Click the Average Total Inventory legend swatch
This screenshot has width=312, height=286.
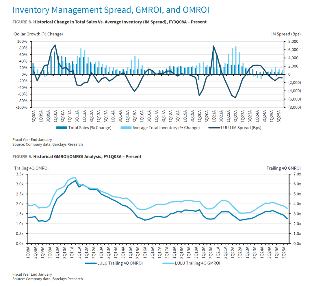[x=125, y=128]
